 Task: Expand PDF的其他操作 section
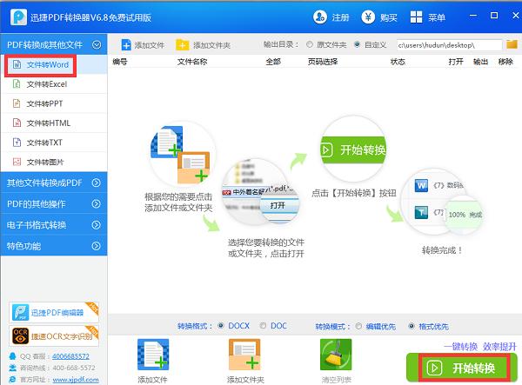pyautogui.click(x=53, y=203)
